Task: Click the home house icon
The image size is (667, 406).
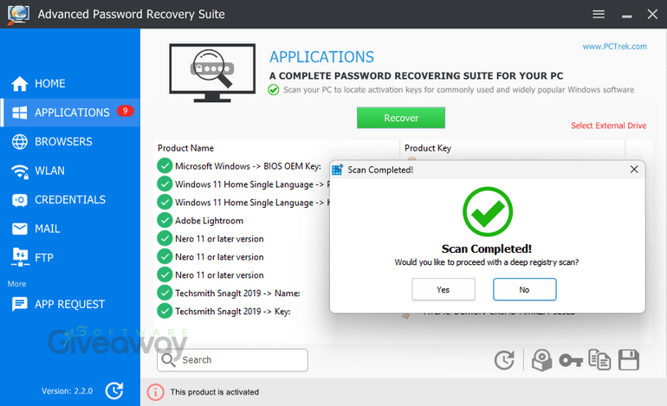Action: pyautogui.click(x=20, y=83)
